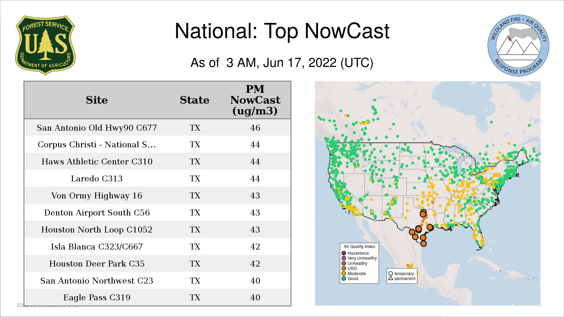Click the As of 3 AM date subtitle
Image resolution: width=564 pixels, height=317 pixels.
click(x=282, y=63)
